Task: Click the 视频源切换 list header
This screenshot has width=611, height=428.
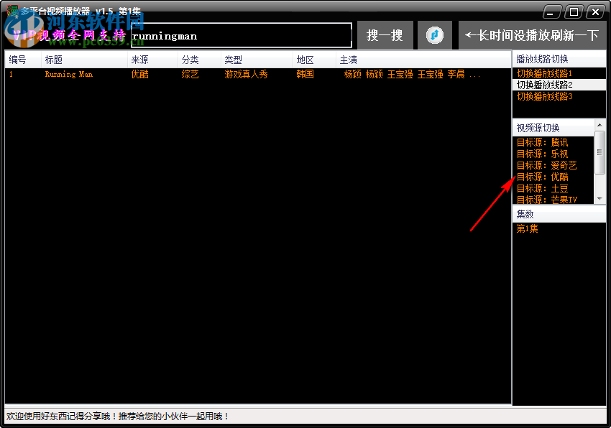Action: click(x=553, y=128)
